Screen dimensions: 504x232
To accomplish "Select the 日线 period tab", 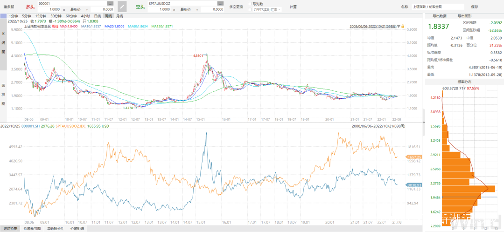I will pyautogui.click(x=98, y=16).
